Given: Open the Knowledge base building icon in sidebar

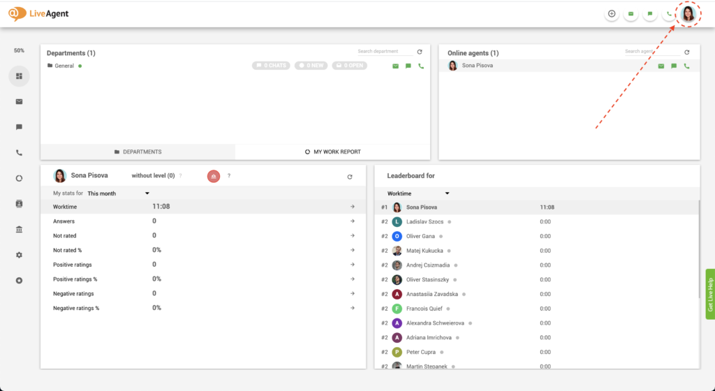Looking at the screenshot, I should coord(19,229).
